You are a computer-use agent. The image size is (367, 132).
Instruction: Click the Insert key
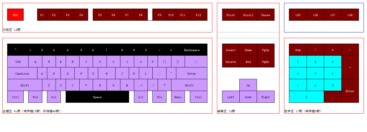[230, 50]
